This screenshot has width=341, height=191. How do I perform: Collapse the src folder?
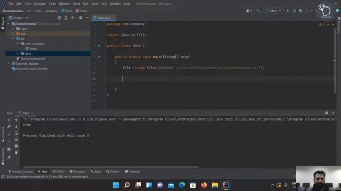pos(13,39)
